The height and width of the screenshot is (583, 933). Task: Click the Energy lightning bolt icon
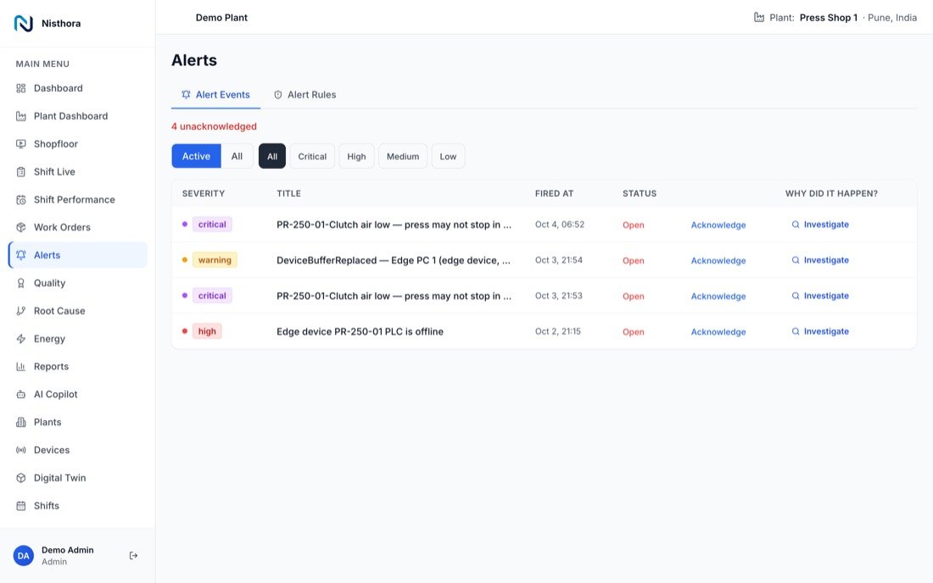tap(21, 339)
